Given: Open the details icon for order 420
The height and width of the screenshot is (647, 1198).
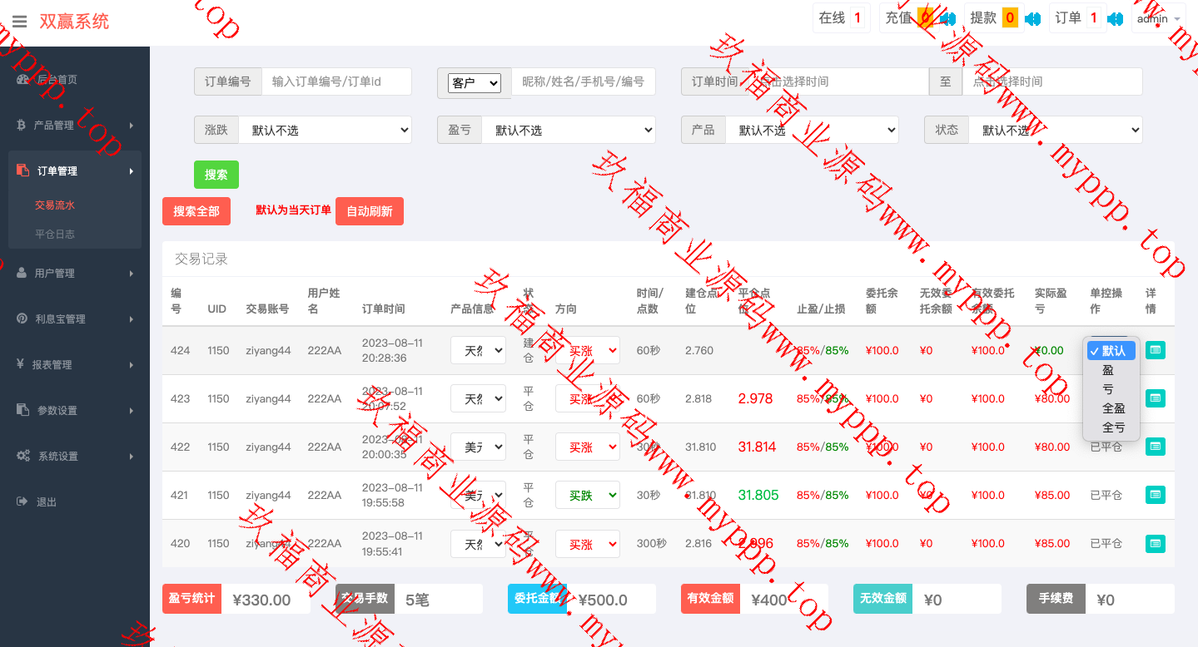Looking at the screenshot, I should [1155, 543].
